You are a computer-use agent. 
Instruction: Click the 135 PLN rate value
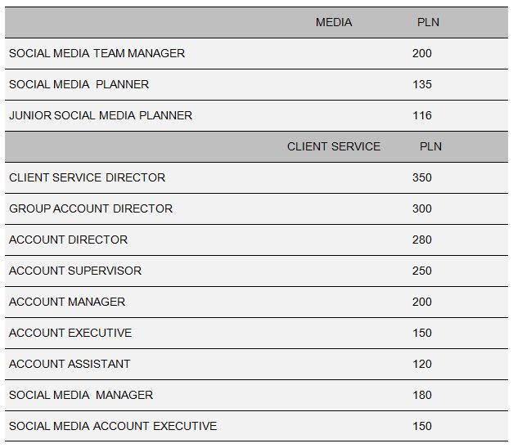[x=422, y=84]
